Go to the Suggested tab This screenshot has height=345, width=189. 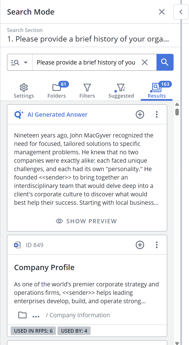pos(121,91)
